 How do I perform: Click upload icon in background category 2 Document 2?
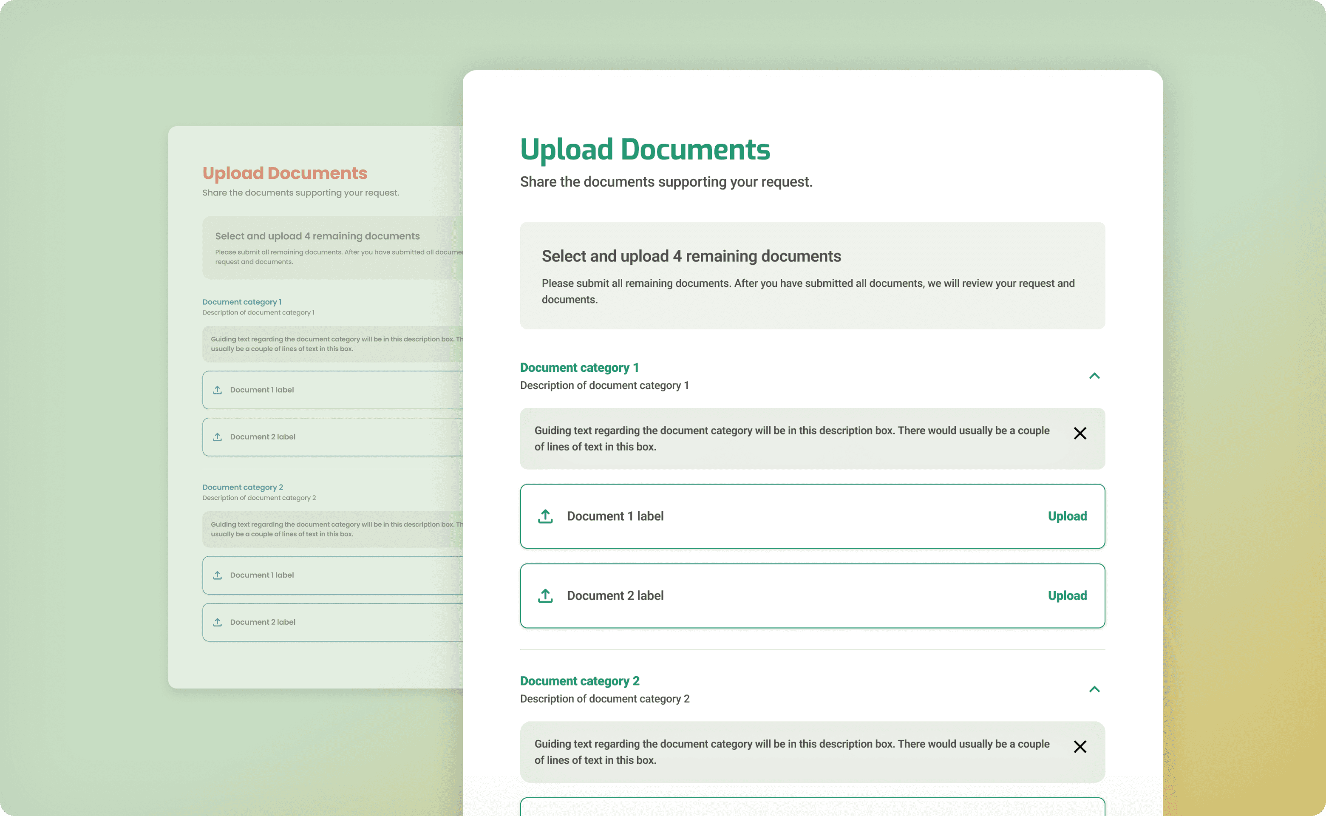(218, 622)
